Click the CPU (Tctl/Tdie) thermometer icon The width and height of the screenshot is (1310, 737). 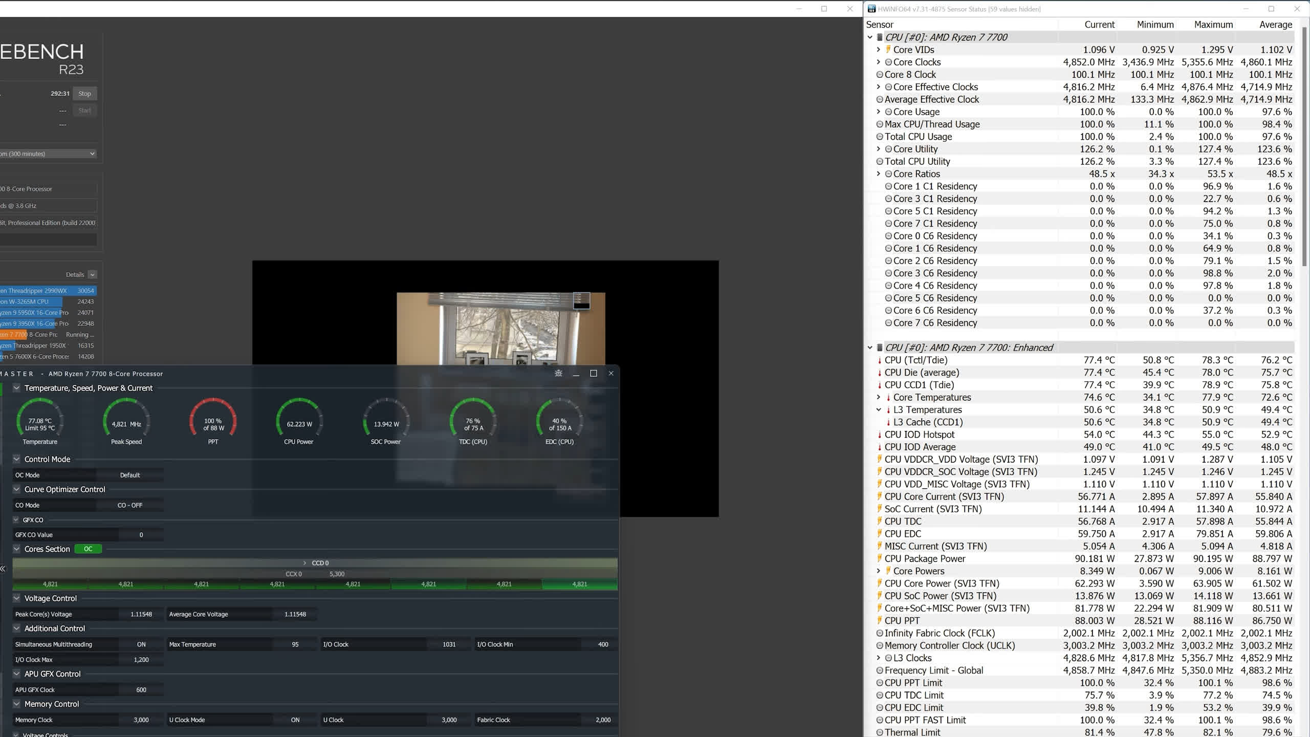click(x=880, y=360)
